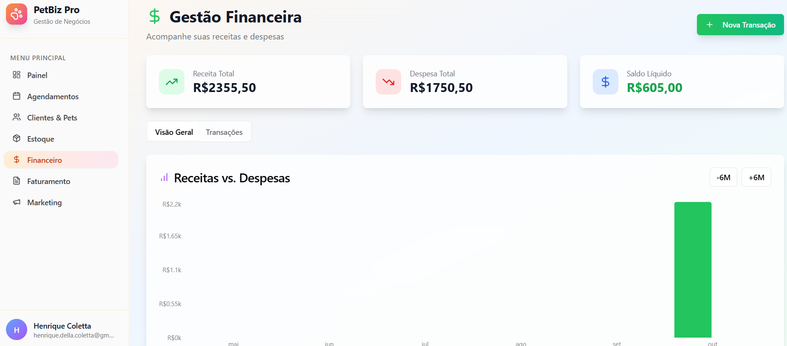
Task: Advance six months with +6M button
Action: tap(756, 177)
